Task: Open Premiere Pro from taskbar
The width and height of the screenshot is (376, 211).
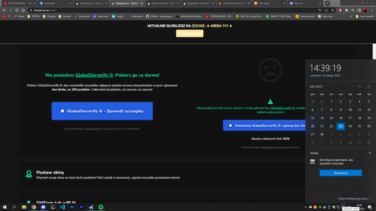Action: point(82,207)
